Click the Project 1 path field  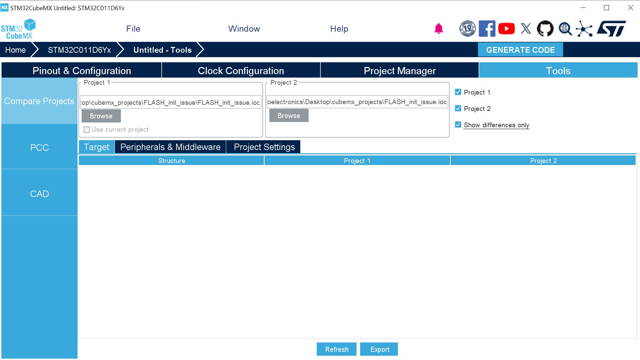(x=171, y=102)
